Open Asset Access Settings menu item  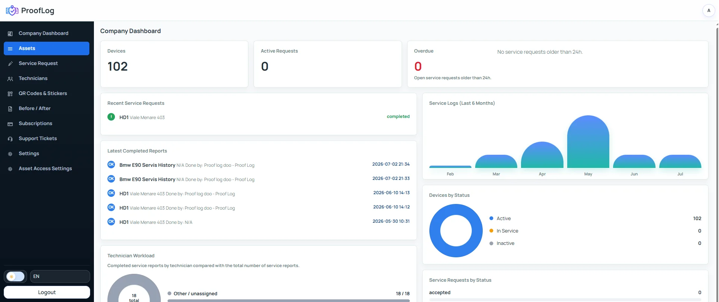tap(47, 169)
